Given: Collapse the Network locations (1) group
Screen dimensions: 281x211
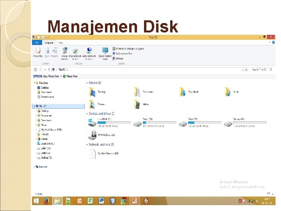Looking at the screenshot, I should coord(87,145).
